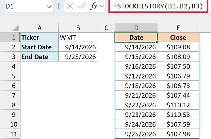Select row 3 header
This screenshot has height=139, width=211.
point(10,57)
